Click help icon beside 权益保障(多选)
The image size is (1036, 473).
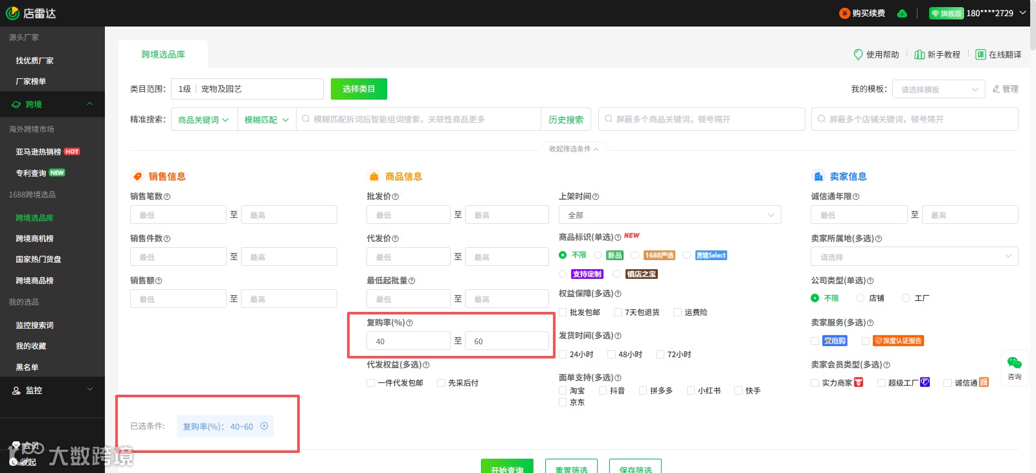[618, 294]
